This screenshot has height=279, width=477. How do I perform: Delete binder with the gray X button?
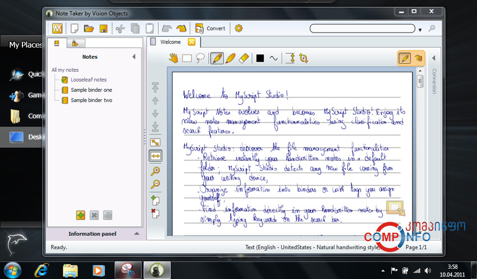point(94,215)
